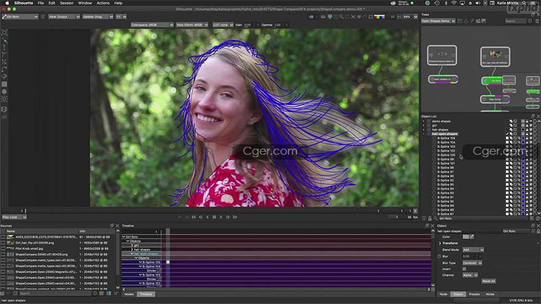Screen dimensions: 541x304
Task: Jump to the last frame button
Action: tap(235, 217)
